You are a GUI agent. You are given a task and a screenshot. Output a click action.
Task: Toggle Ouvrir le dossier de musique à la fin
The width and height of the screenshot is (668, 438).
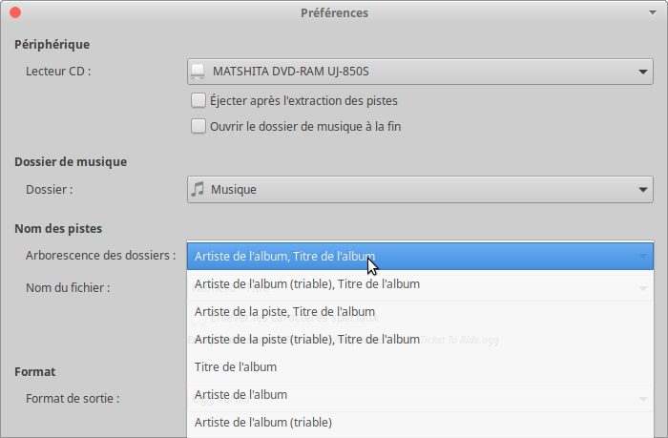point(198,126)
